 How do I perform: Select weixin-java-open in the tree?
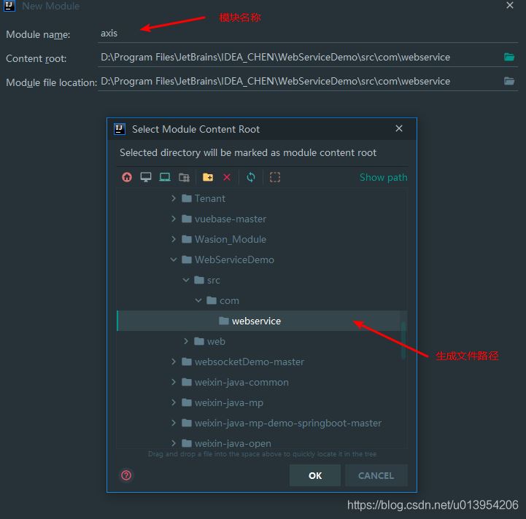226,443
